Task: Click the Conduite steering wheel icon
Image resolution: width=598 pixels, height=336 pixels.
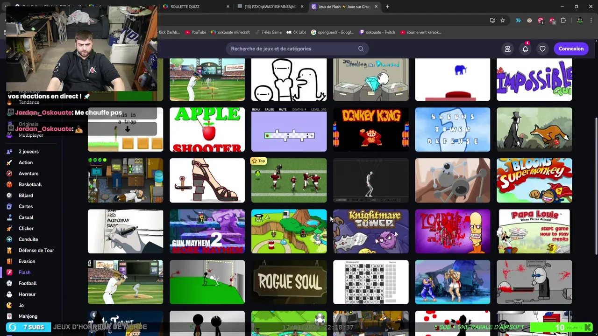Action: point(9,239)
